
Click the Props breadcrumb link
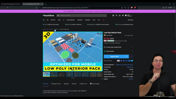[51, 29]
